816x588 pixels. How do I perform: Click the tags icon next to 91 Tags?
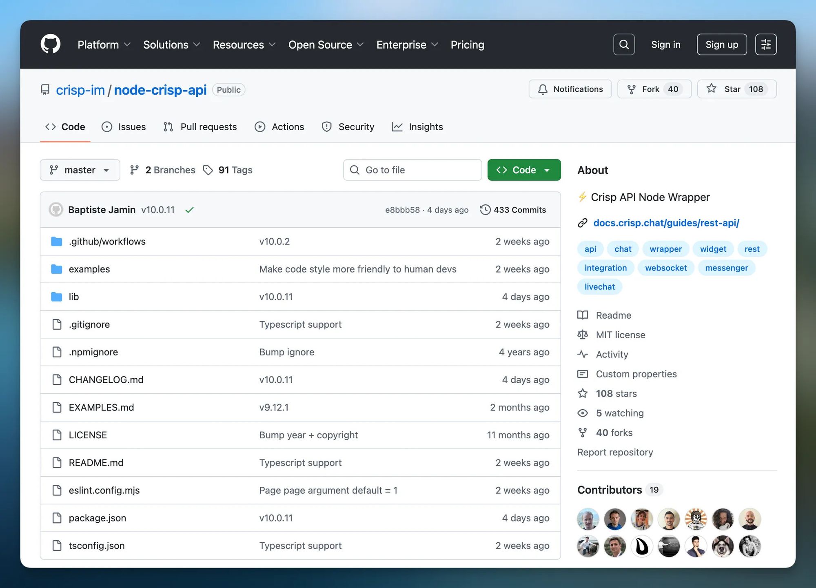click(x=208, y=170)
